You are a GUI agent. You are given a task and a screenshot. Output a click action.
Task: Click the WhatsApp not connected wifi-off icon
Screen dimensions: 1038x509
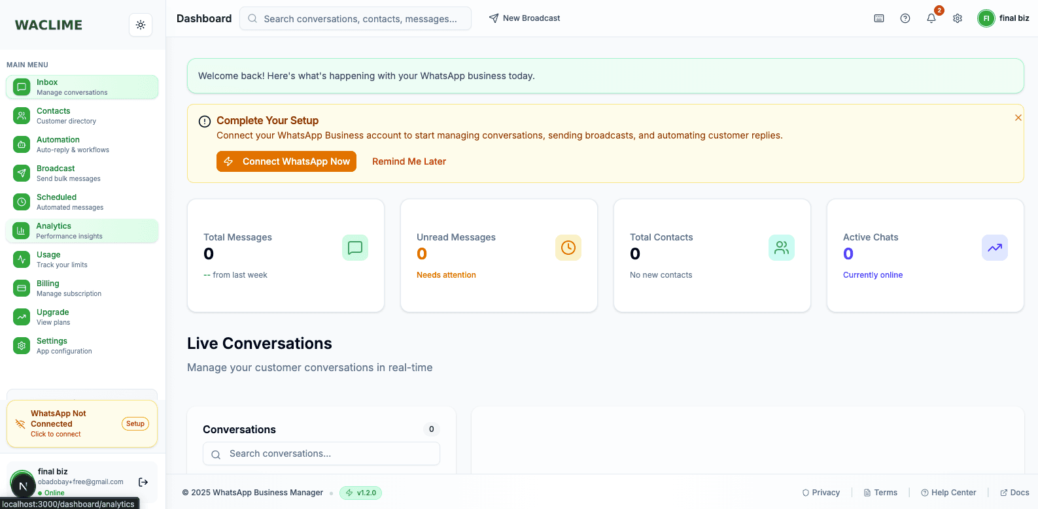[x=20, y=424]
